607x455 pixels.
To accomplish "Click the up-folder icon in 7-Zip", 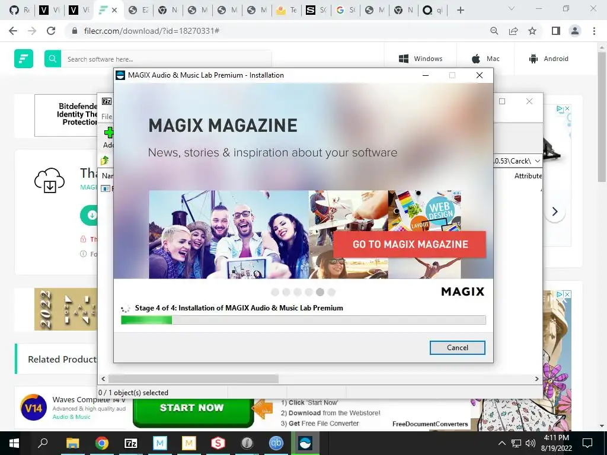I will point(104,160).
